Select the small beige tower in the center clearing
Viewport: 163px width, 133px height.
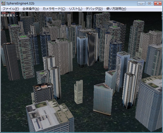coord(78,92)
